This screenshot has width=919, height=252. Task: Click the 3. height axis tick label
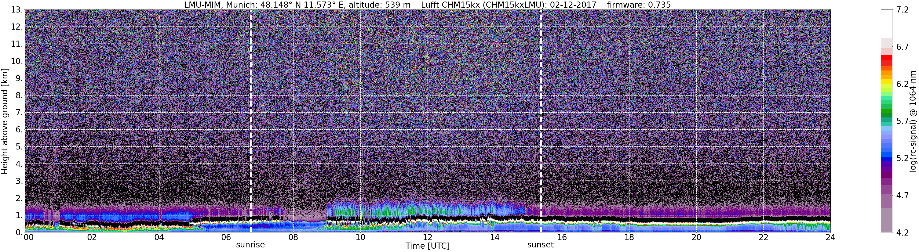(x=19, y=181)
